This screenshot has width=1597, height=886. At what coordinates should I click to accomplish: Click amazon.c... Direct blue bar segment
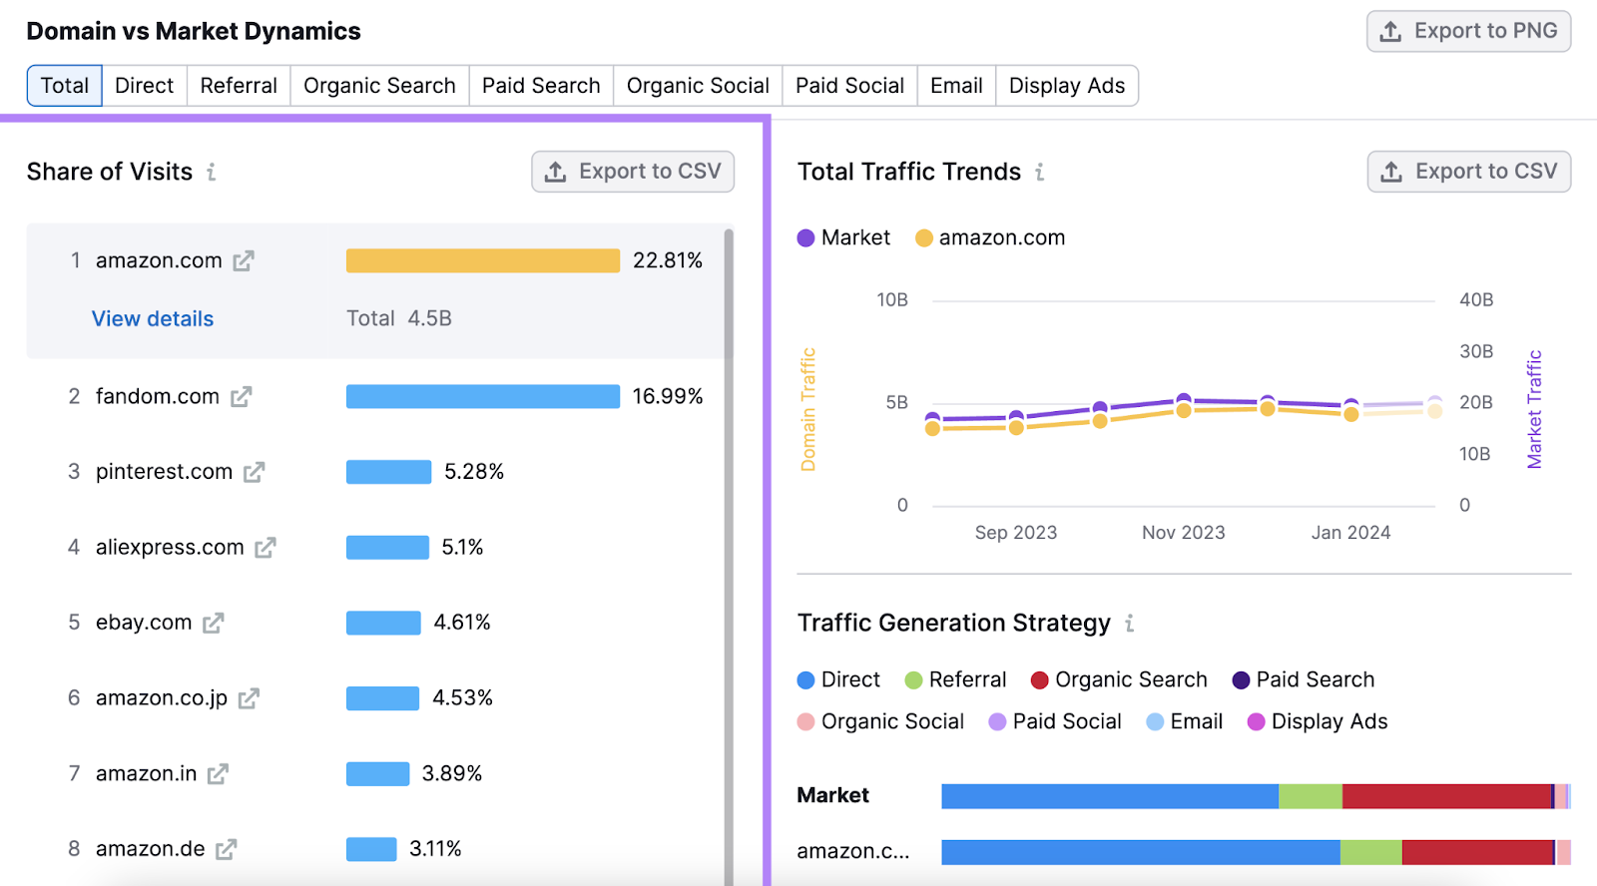(1141, 852)
